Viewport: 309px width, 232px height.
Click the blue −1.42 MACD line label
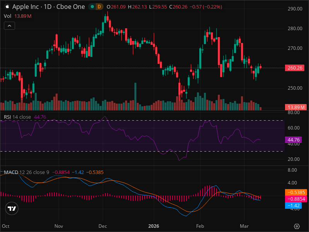(294, 206)
